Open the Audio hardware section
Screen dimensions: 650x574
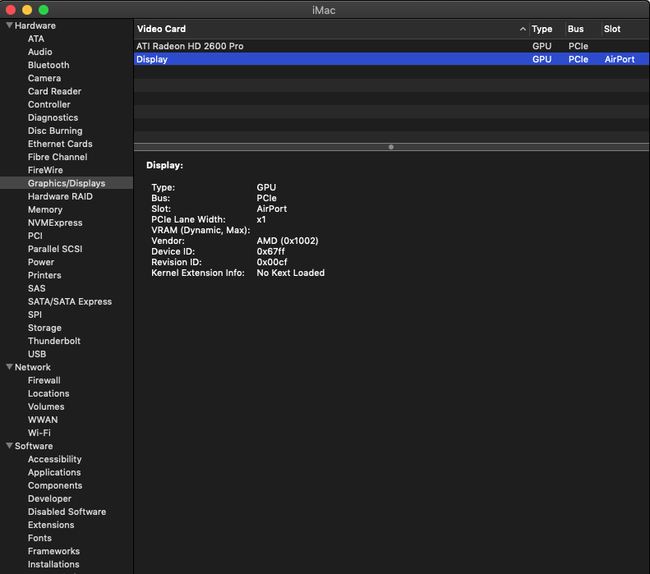click(39, 52)
